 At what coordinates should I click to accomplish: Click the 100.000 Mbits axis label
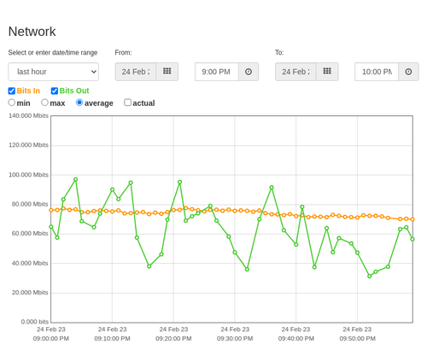pyautogui.click(x=28, y=175)
